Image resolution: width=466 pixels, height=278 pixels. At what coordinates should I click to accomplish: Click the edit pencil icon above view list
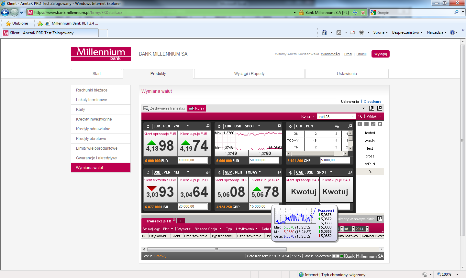click(x=373, y=124)
